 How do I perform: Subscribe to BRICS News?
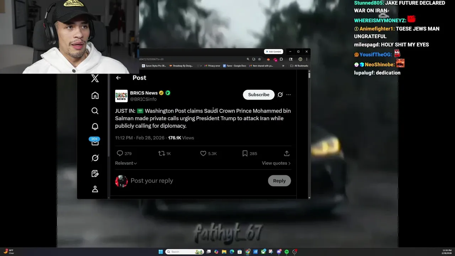tap(259, 95)
